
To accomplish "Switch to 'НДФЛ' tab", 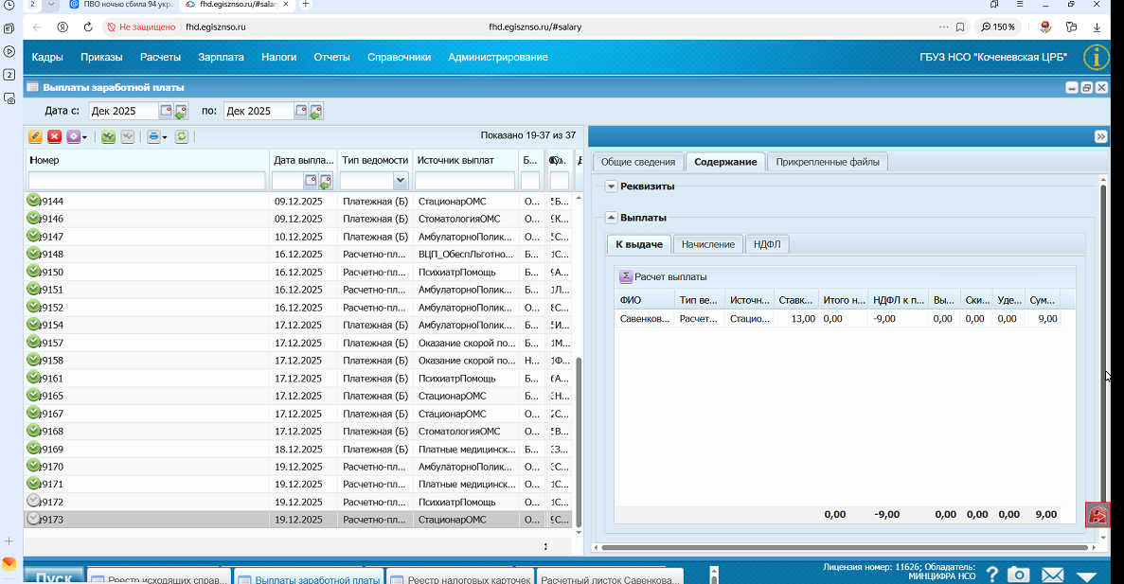I will (767, 244).
